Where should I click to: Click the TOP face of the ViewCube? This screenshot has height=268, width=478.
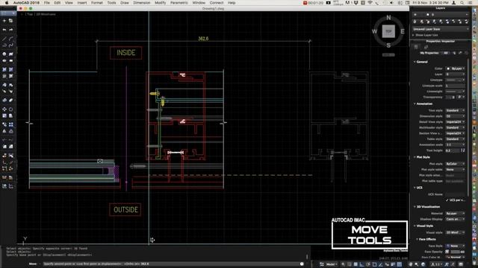tap(388, 31)
